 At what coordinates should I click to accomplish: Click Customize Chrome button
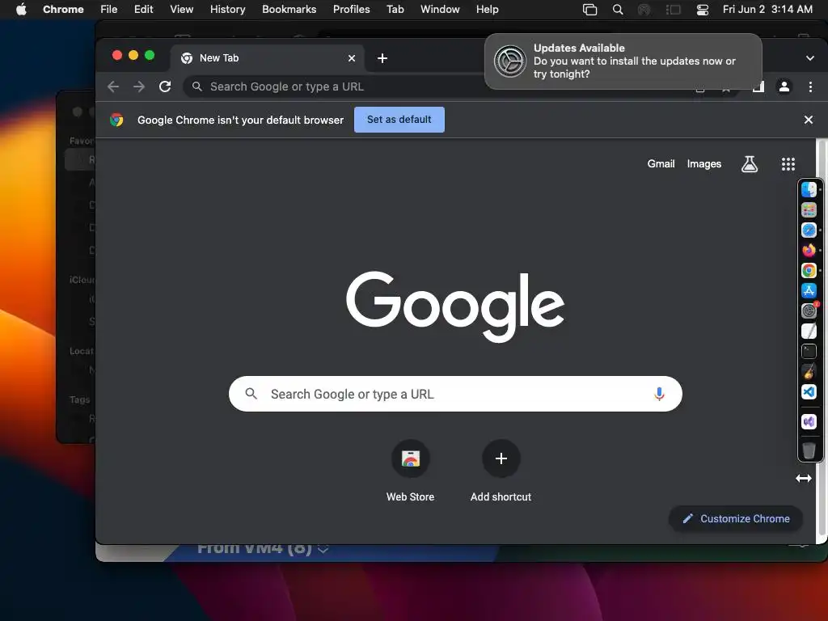(736, 519)
